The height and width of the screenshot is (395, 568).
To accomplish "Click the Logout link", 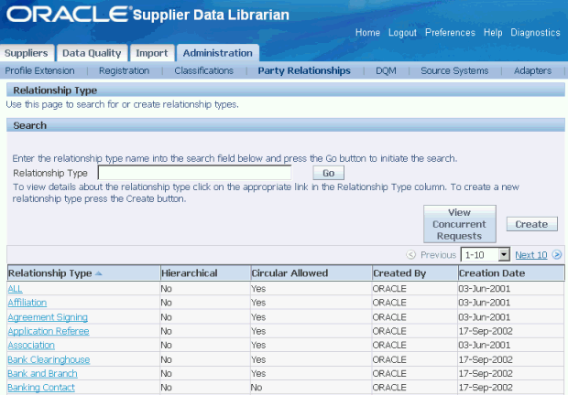I will click(x=402, y=33).
